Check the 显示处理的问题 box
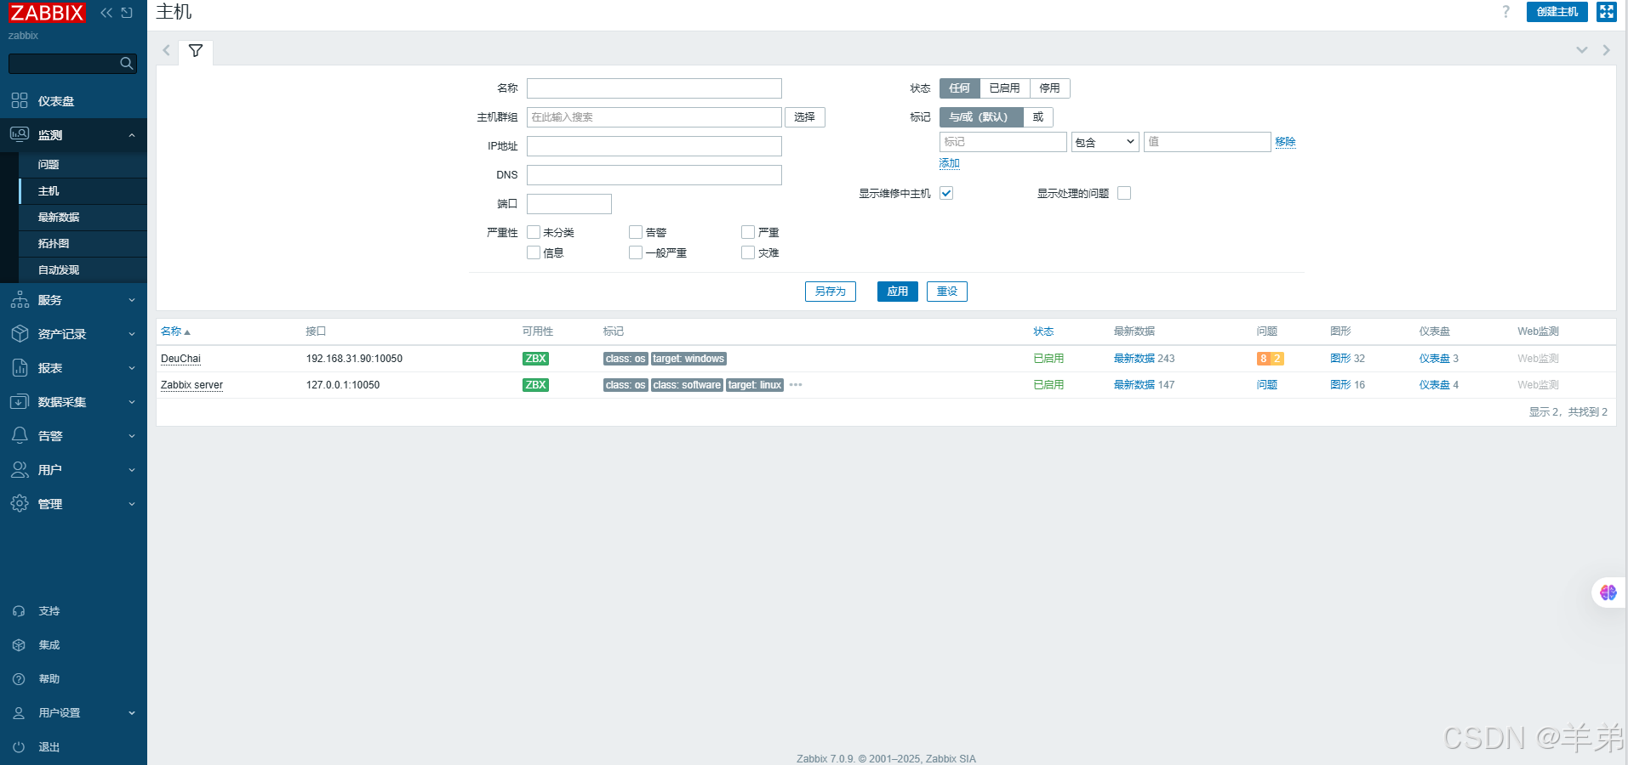The height and width of the screenshot is (765, 1628). 1124,193
